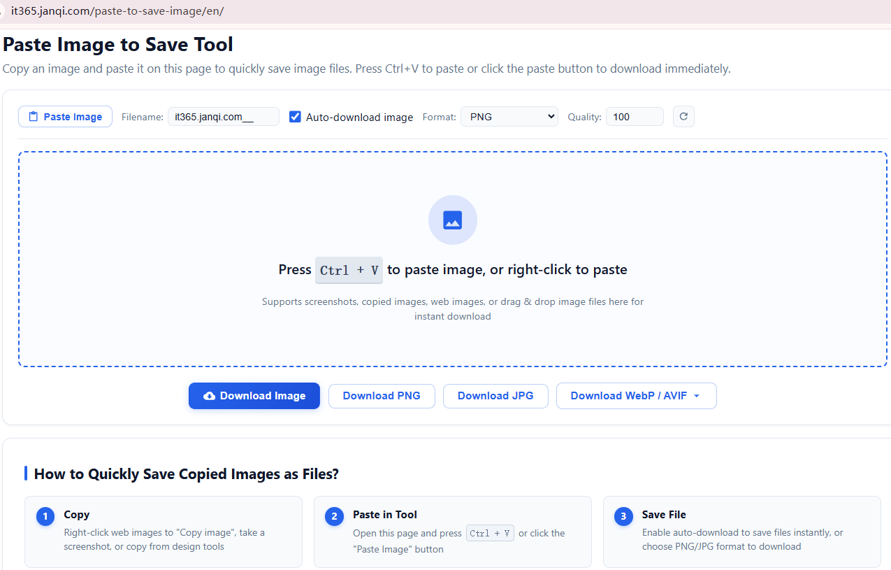891x570 pixels.
Task: Click the clipboard icon in Paste Image
Action: 34,117
